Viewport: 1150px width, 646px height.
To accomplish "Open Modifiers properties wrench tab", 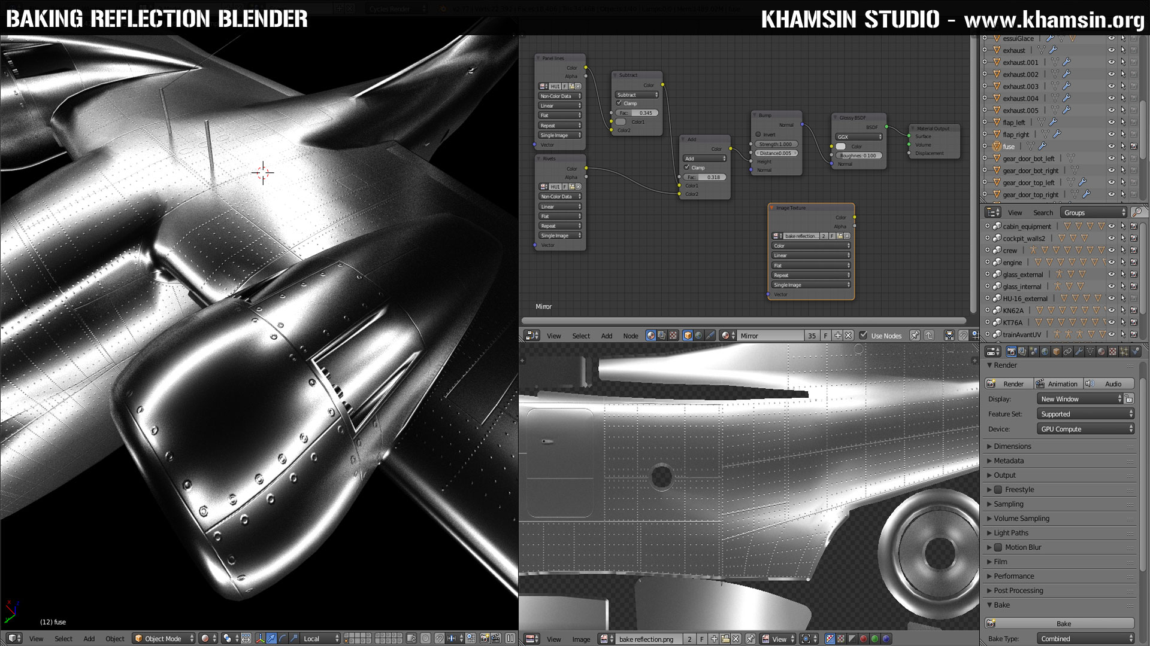I will 1079,352.
